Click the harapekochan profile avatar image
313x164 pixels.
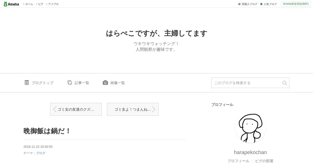pos(250,128)
